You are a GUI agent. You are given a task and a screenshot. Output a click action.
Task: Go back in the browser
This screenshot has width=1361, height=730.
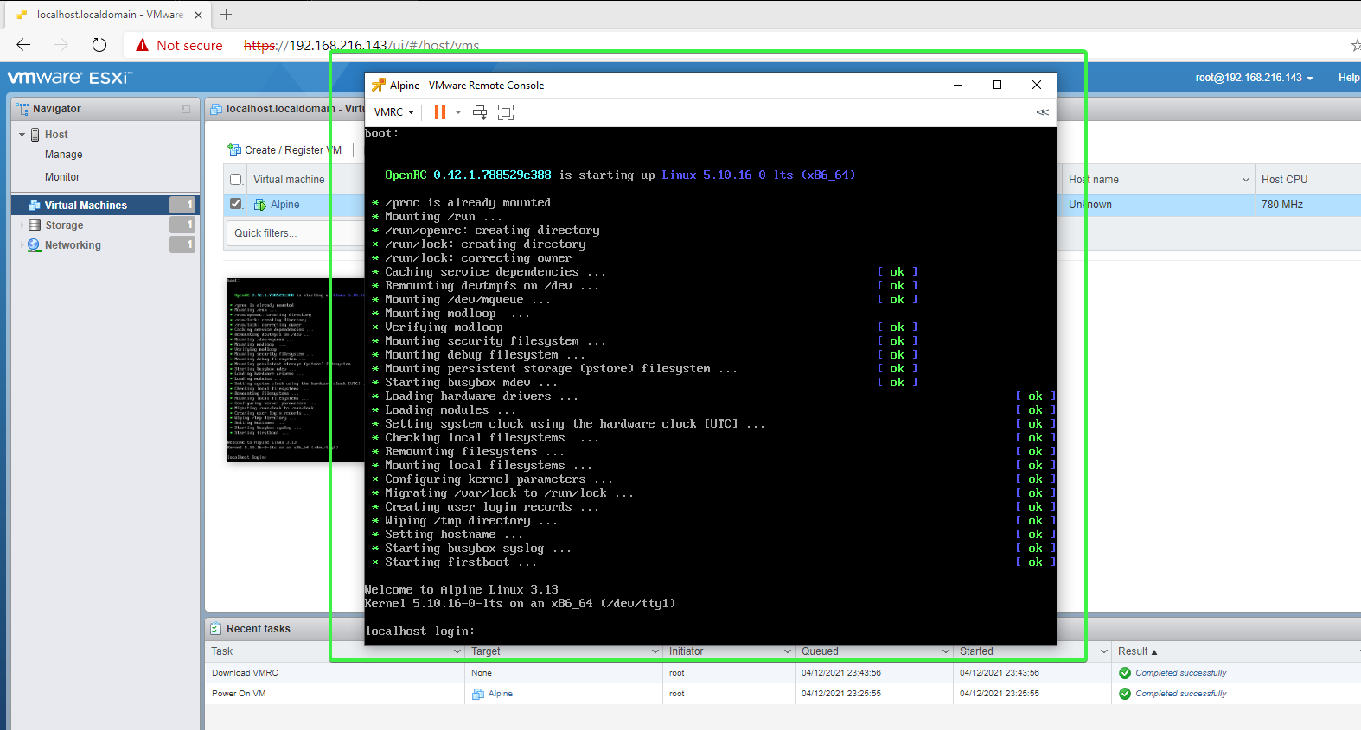(23, 45)
